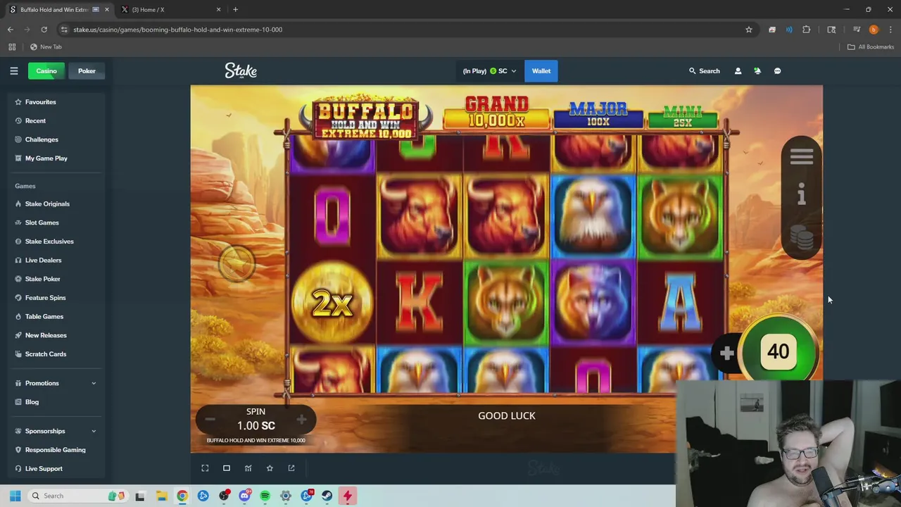The image size is (901, 507).
Task: Click the plus button beside the 40 counter
Action: pos(727,353)
